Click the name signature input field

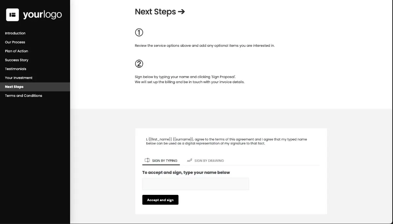point(195,184)
